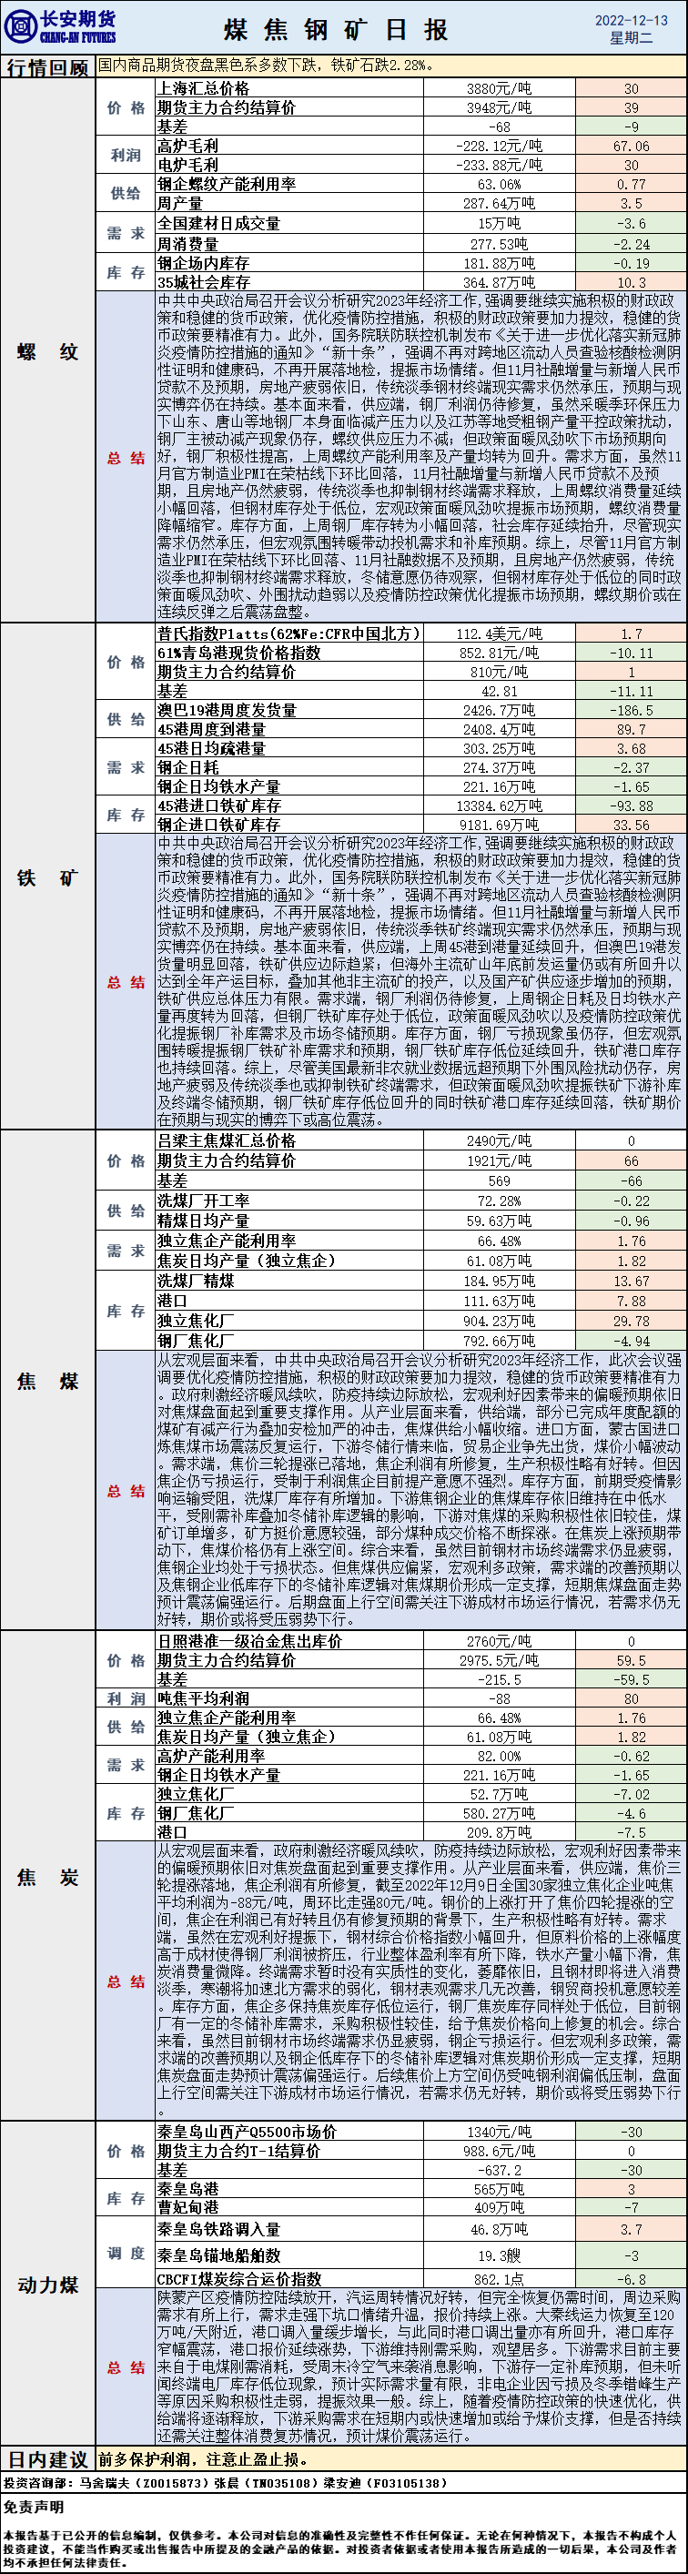Image resolution: width=688 pixels, height=2574 pixels.
Task: Select the 上海汇总价格 row label
Action: click(x=203, y=88)
